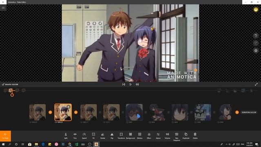This screenshot has height=147, width=261.
Task: Click the Rotate tool
Action: (x=103, y=136)
